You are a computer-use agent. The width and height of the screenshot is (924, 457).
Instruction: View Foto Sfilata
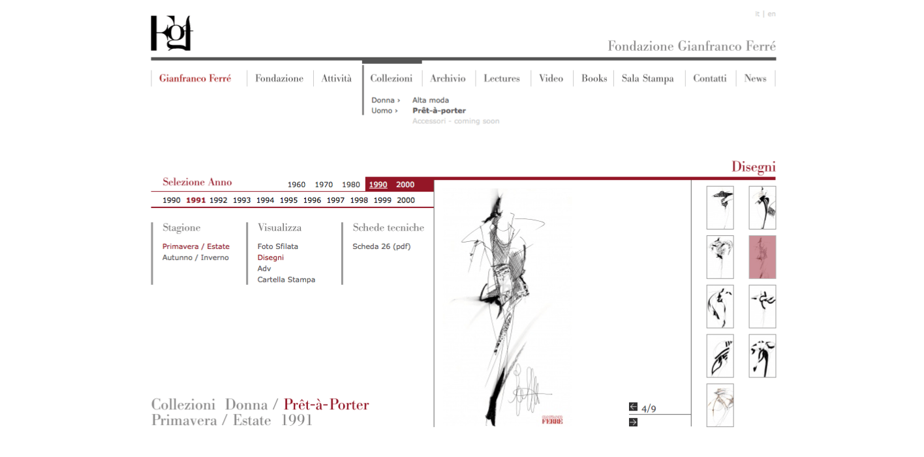[278, 247]
